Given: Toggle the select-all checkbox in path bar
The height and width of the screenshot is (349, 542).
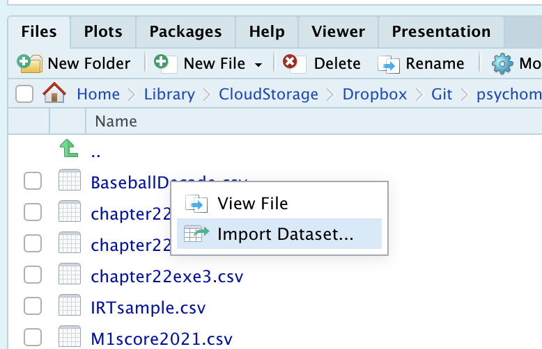Looking at the screenshot, I should [24, 94].
